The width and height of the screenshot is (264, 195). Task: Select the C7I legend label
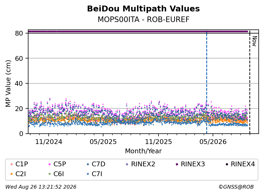[x=97, y=174]
